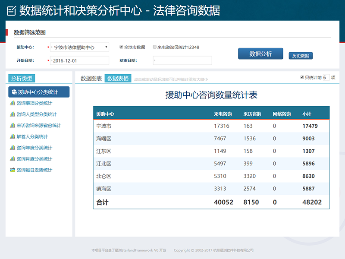
Task: Switch to the 数据表格 tab
Action: click(x=118, y=79)
